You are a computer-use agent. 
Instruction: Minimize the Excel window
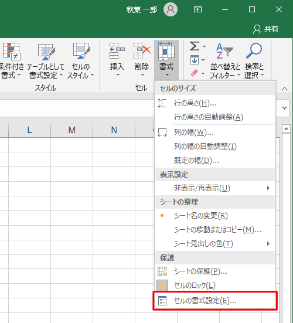tap(225, 9)
